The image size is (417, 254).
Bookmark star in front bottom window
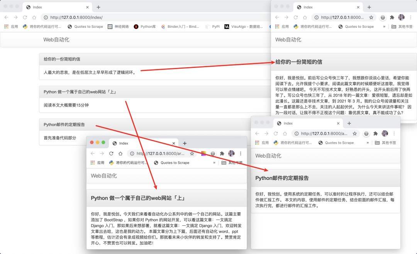(x=192, y=154)
